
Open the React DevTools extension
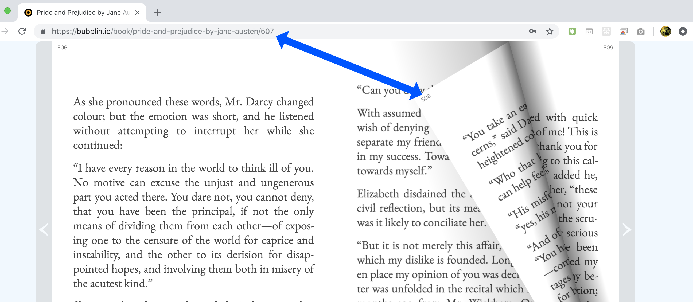point(606,31)
